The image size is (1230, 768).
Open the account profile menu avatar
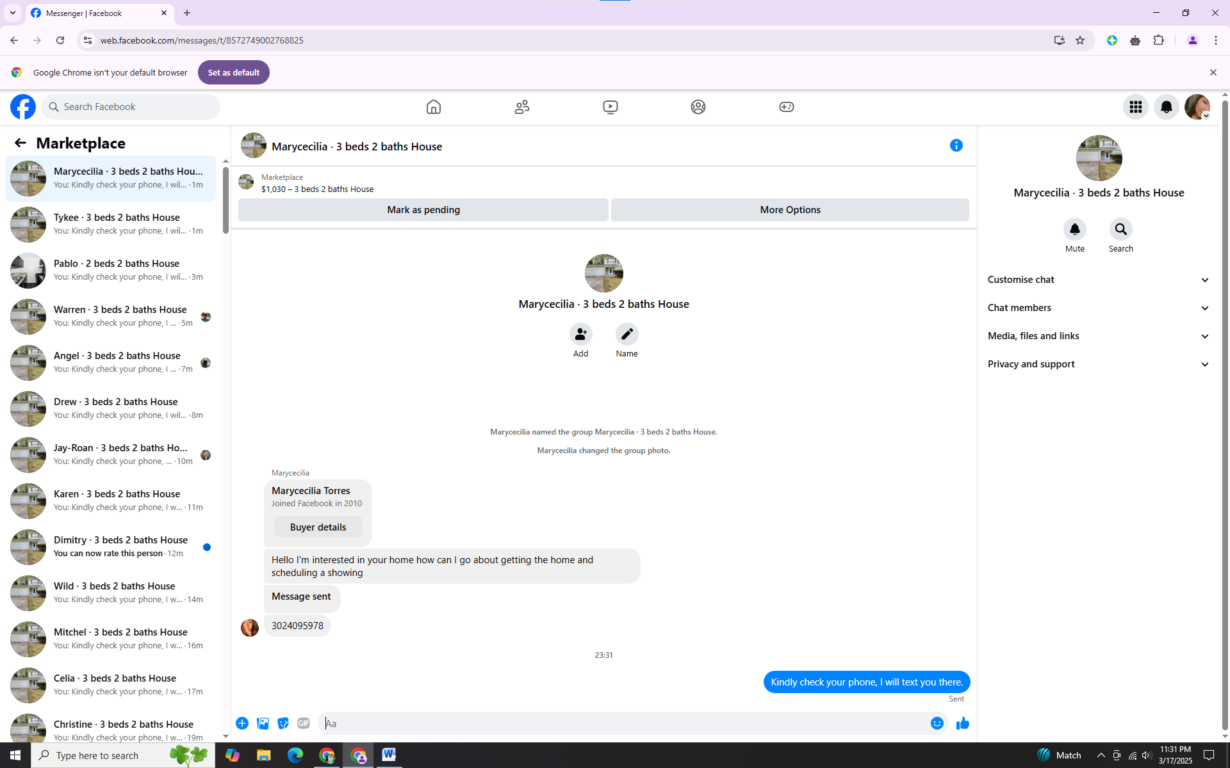(x=1197, y=107)
